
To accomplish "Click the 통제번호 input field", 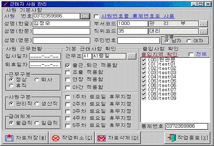I will pos(187,126).
